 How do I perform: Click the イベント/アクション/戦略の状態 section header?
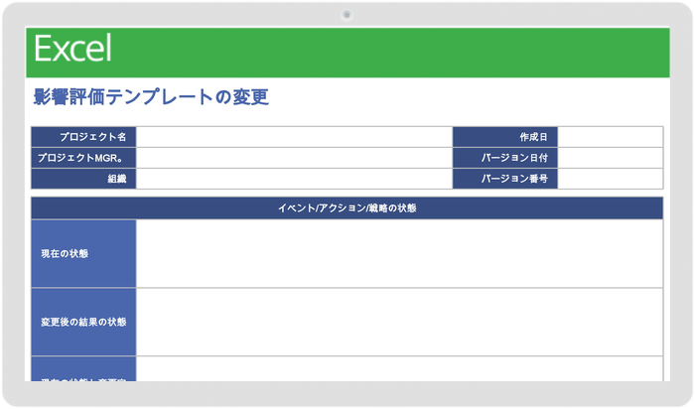pyautogui.click(x=347, y=207)
